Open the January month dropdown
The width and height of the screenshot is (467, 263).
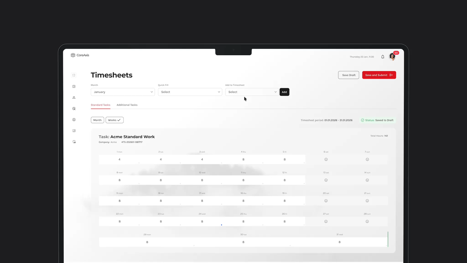tap(123, 92)
